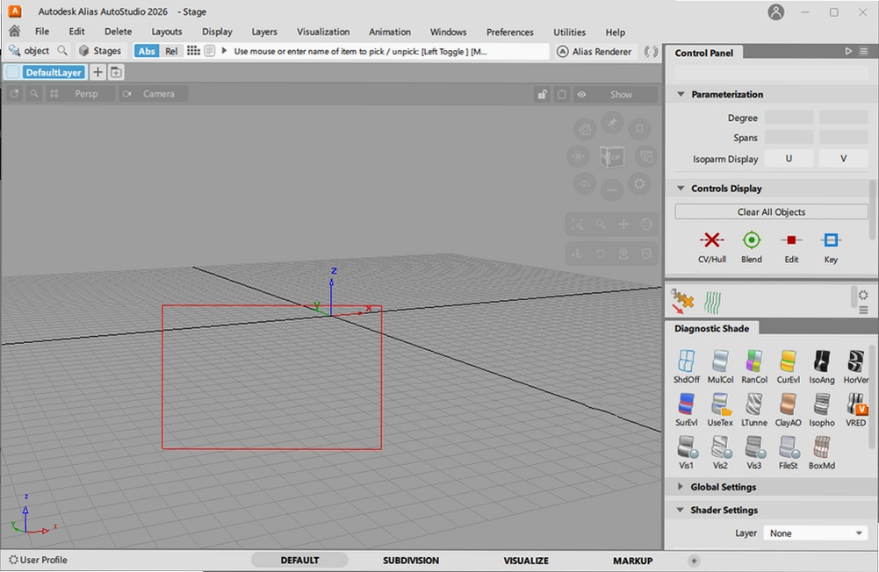Select the ShdOff diagnostic shade icon

[x=686, y=367]
